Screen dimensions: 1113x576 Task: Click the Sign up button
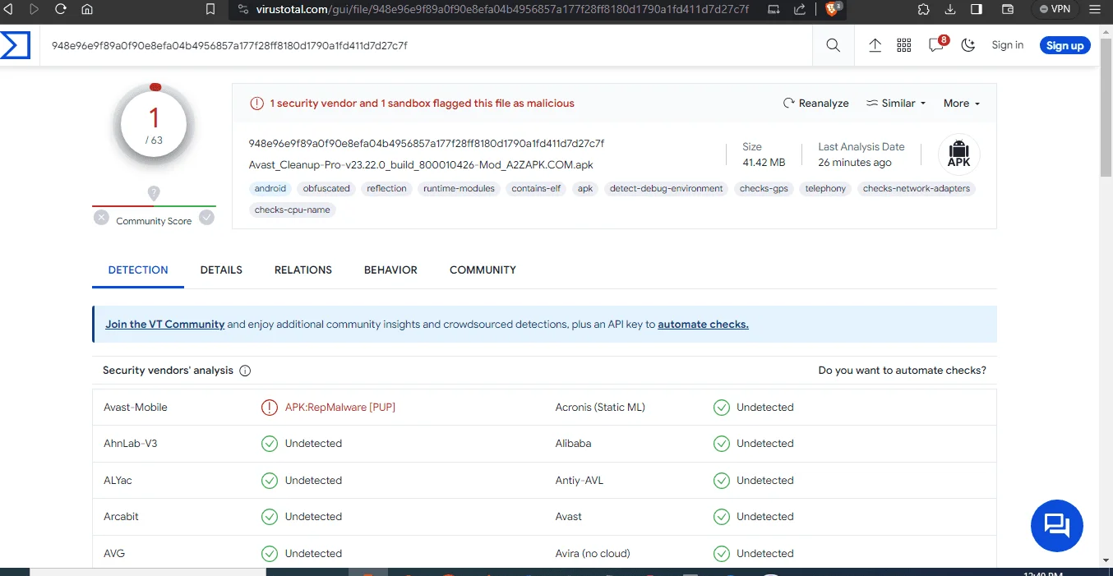coord(1065,45)
